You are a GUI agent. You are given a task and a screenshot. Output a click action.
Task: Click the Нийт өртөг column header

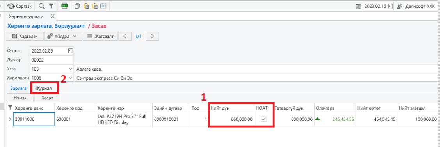[376, 108]
